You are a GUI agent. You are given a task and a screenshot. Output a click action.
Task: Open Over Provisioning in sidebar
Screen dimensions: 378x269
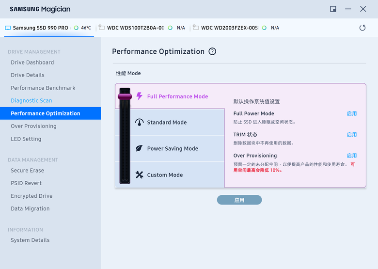33,126
